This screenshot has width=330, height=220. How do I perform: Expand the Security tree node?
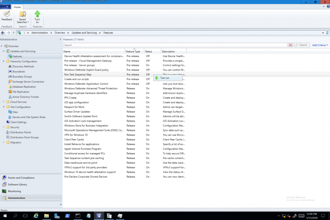pos(4,127)
